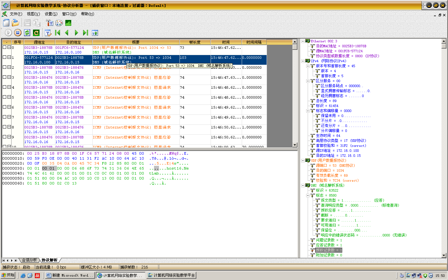The width and height of the screenshot is (448, 280).
Task: Sort by the 帧长度 column header
Action: point(195,42)
